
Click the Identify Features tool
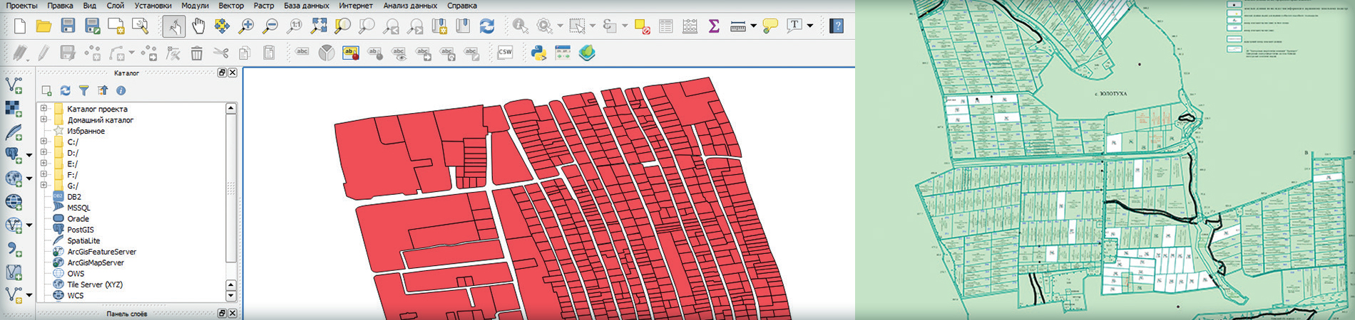[x=521, y=26]
